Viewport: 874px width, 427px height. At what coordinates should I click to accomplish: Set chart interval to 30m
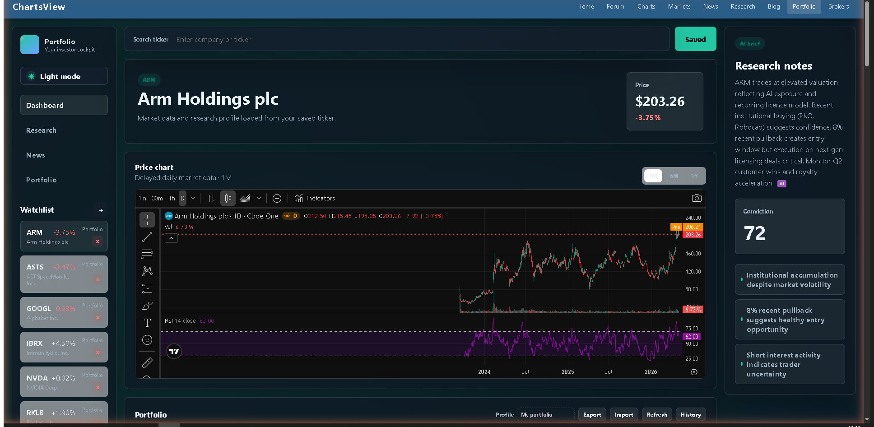(x=157, y=198)
